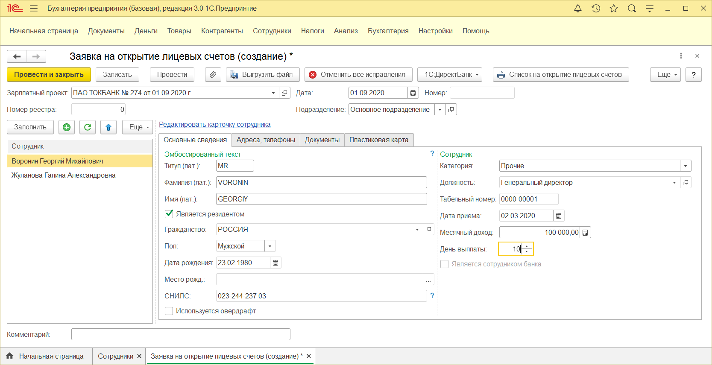Attach files with the paperclip icon

(x=213, y=75)
